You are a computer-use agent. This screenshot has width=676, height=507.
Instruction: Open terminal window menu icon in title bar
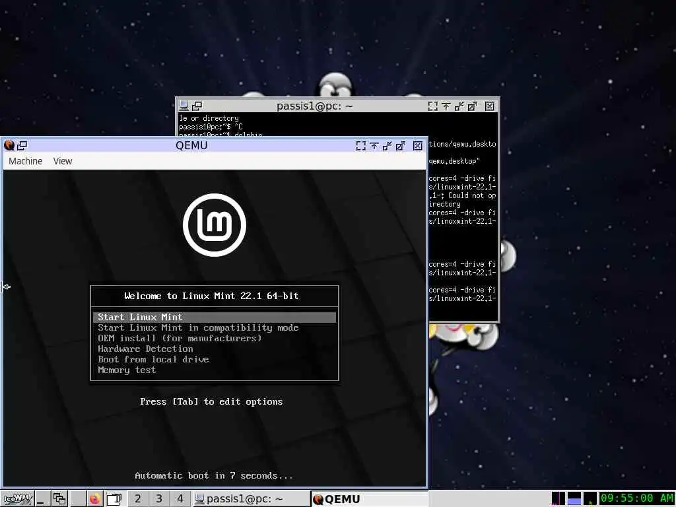point(184,106)
